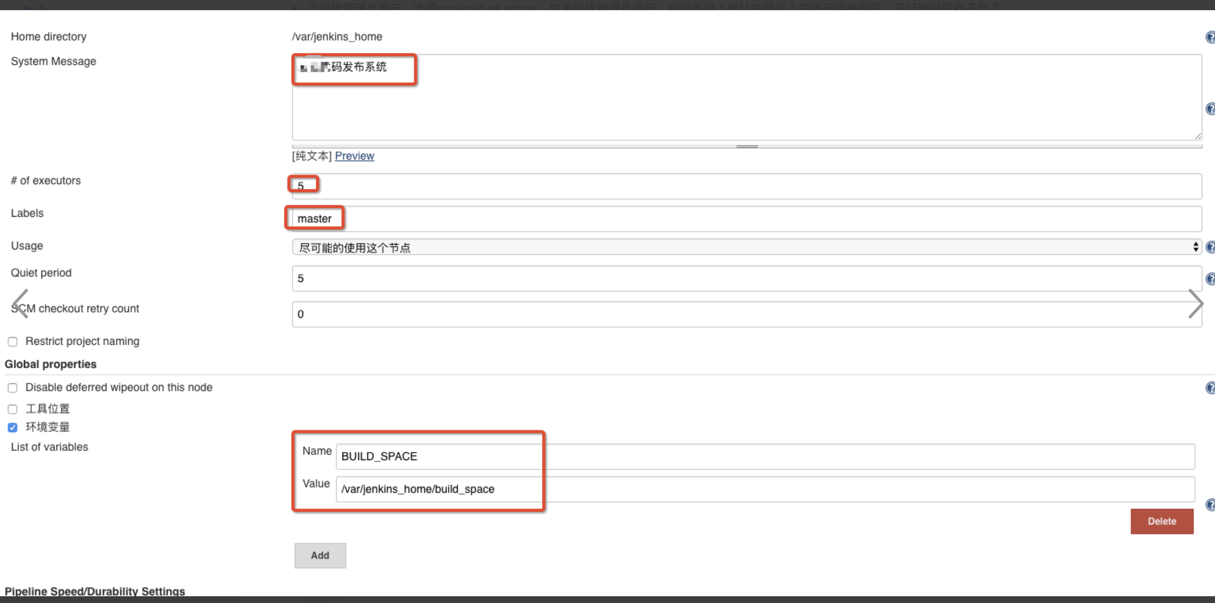Show help for Disable deferred wipeout

tap(1210, 388)
